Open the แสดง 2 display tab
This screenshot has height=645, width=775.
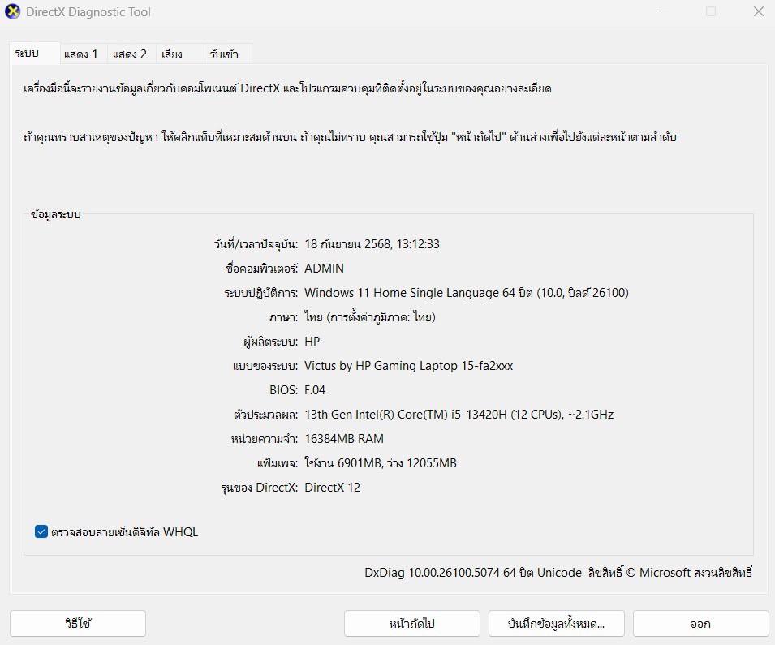pos(130,54)
